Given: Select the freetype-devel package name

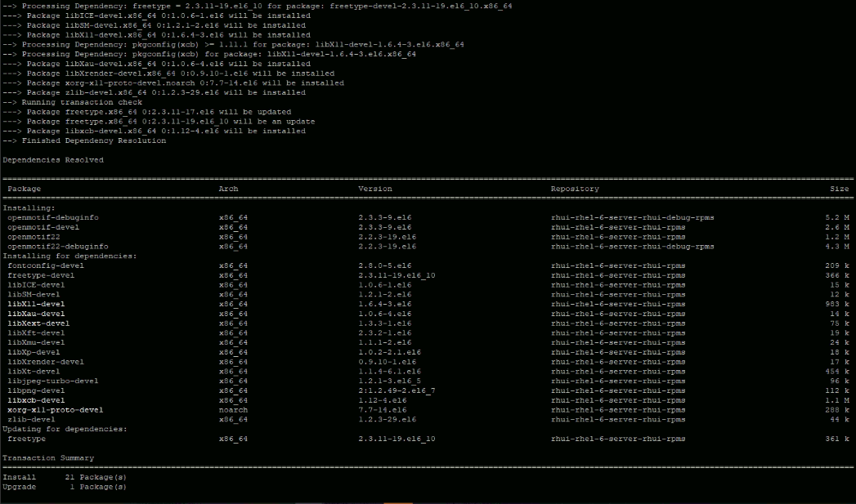Looking at the screenshot, I should click(x=38, y=275).
